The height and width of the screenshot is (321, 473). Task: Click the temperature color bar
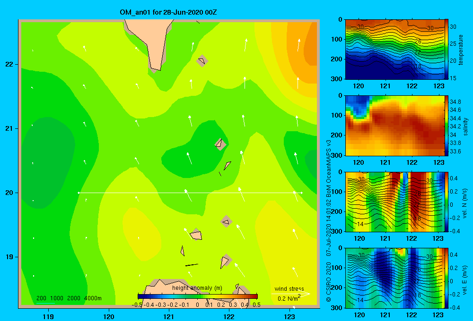pos(447,50)
